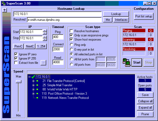Screen dimensions: 158x121
Task: Click the networked computers icon beside Start
Action: [x=126, y=62]
